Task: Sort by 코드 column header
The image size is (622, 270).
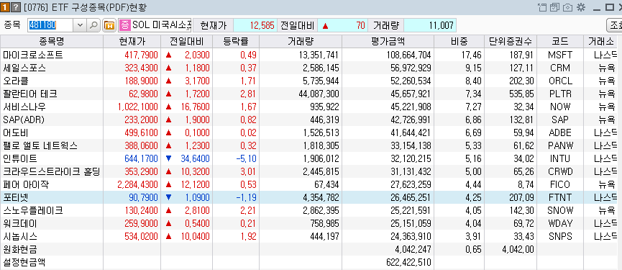Action: click(560, 41)
